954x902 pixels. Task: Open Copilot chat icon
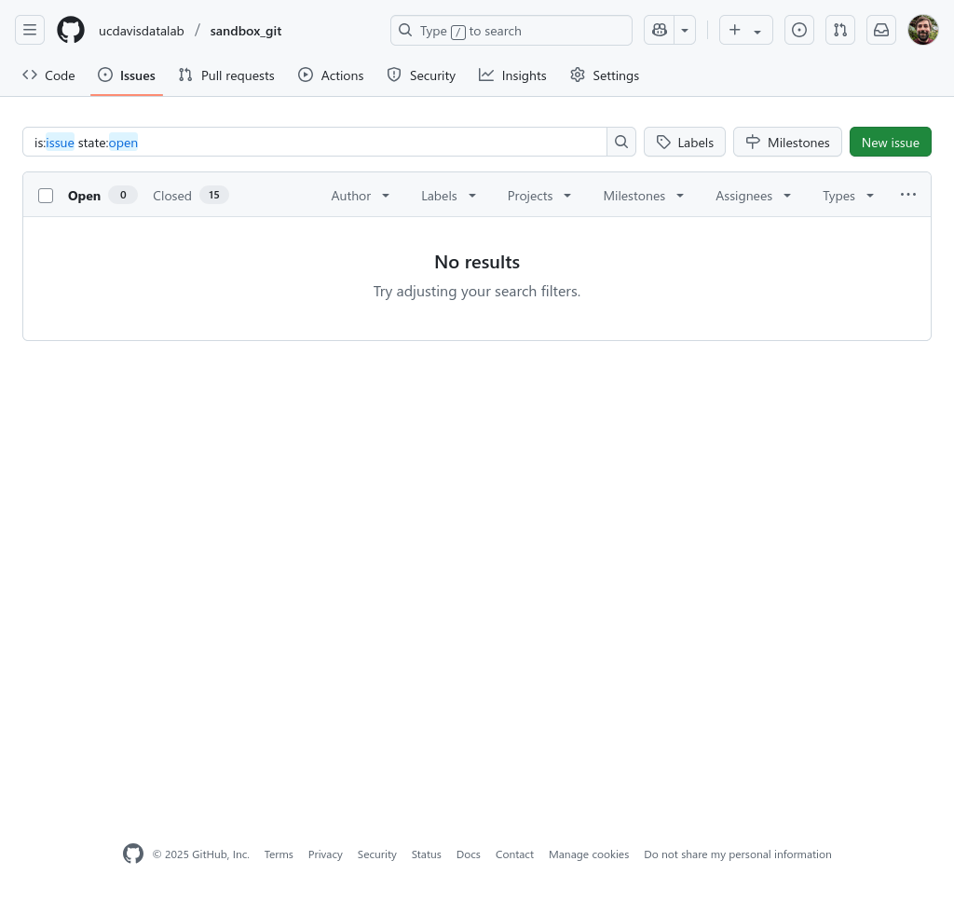660,31
